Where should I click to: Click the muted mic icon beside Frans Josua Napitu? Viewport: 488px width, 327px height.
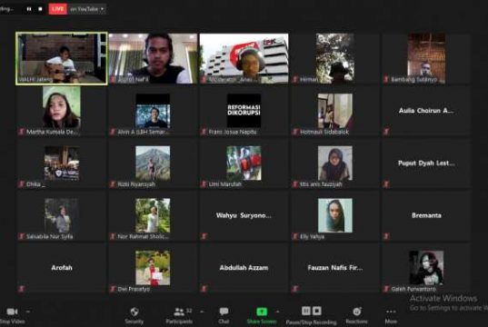204,132
